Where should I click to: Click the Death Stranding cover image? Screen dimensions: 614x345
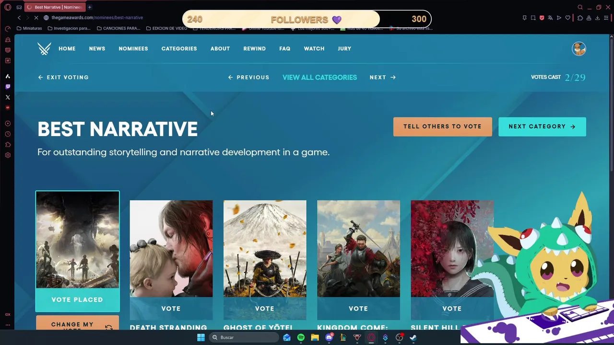click(171, 249)
